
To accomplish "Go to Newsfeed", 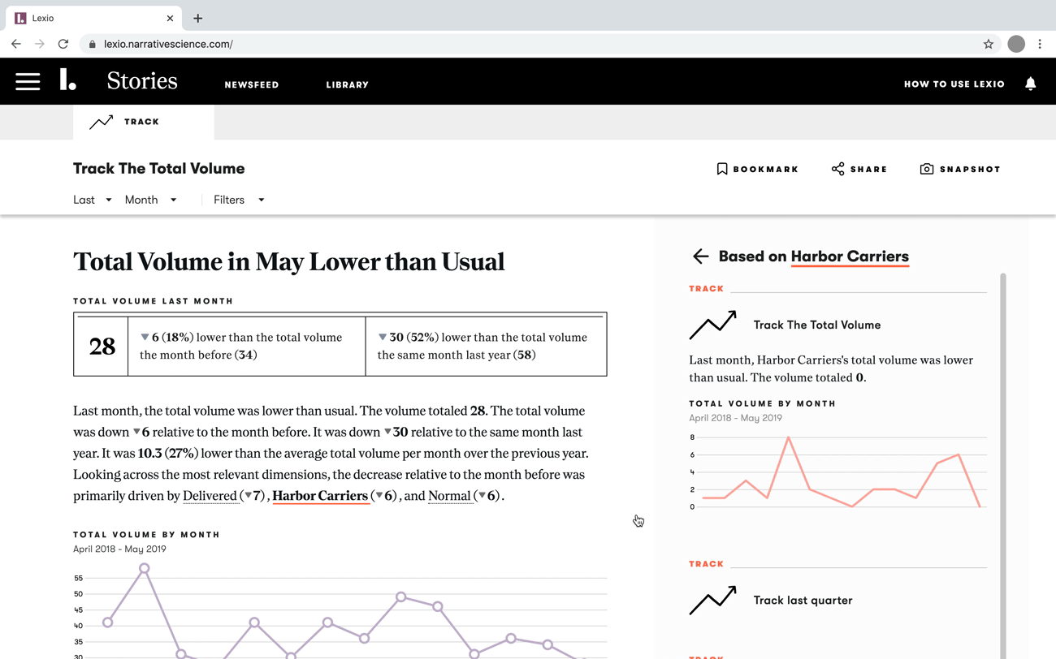I will click(x=252, y=84).
